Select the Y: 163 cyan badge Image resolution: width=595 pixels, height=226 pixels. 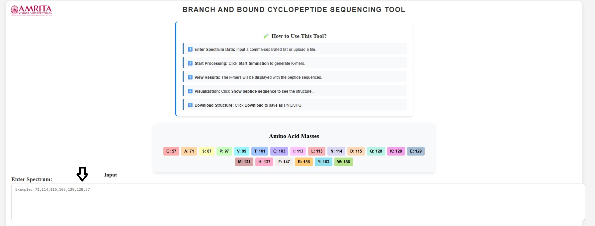click(323, 162)
